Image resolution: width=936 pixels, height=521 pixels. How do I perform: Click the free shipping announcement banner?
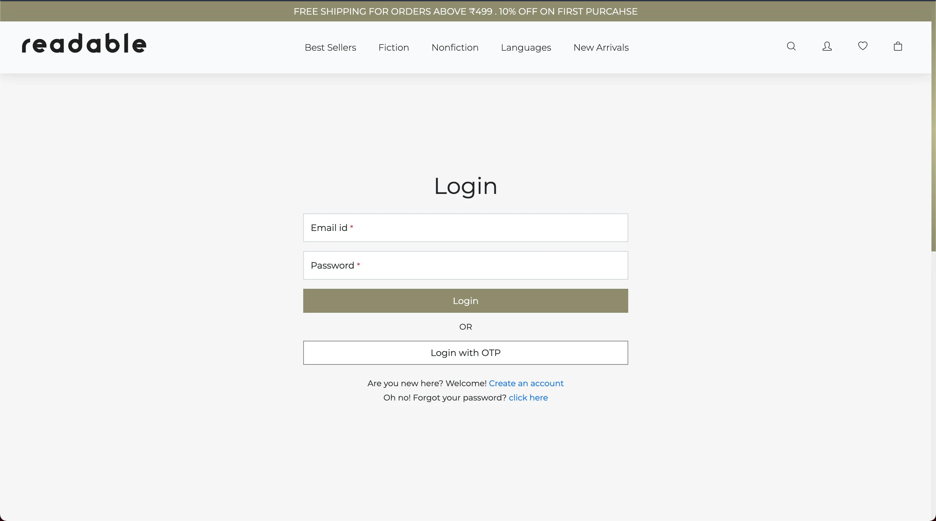[465, 11]
